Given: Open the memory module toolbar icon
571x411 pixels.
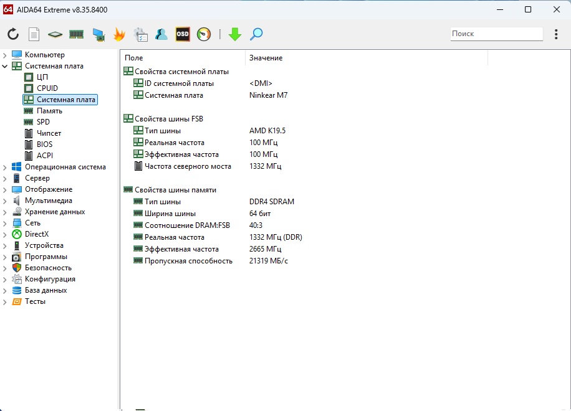Looking at the screenshot, I should [77, 34].
